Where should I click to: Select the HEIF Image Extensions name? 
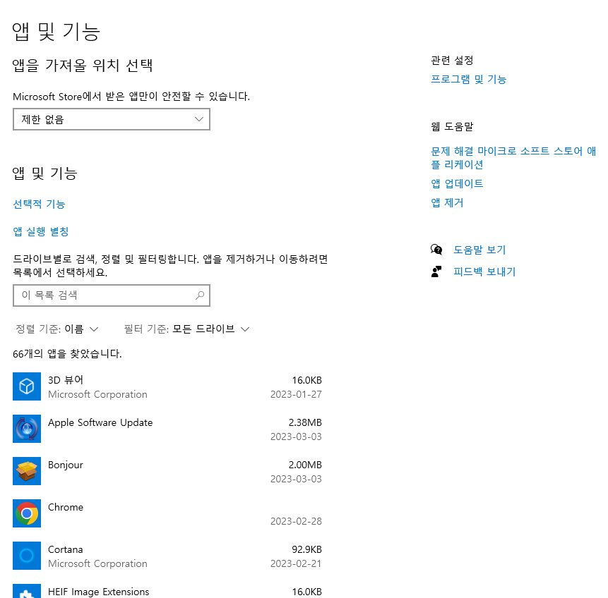coord(98,592)
